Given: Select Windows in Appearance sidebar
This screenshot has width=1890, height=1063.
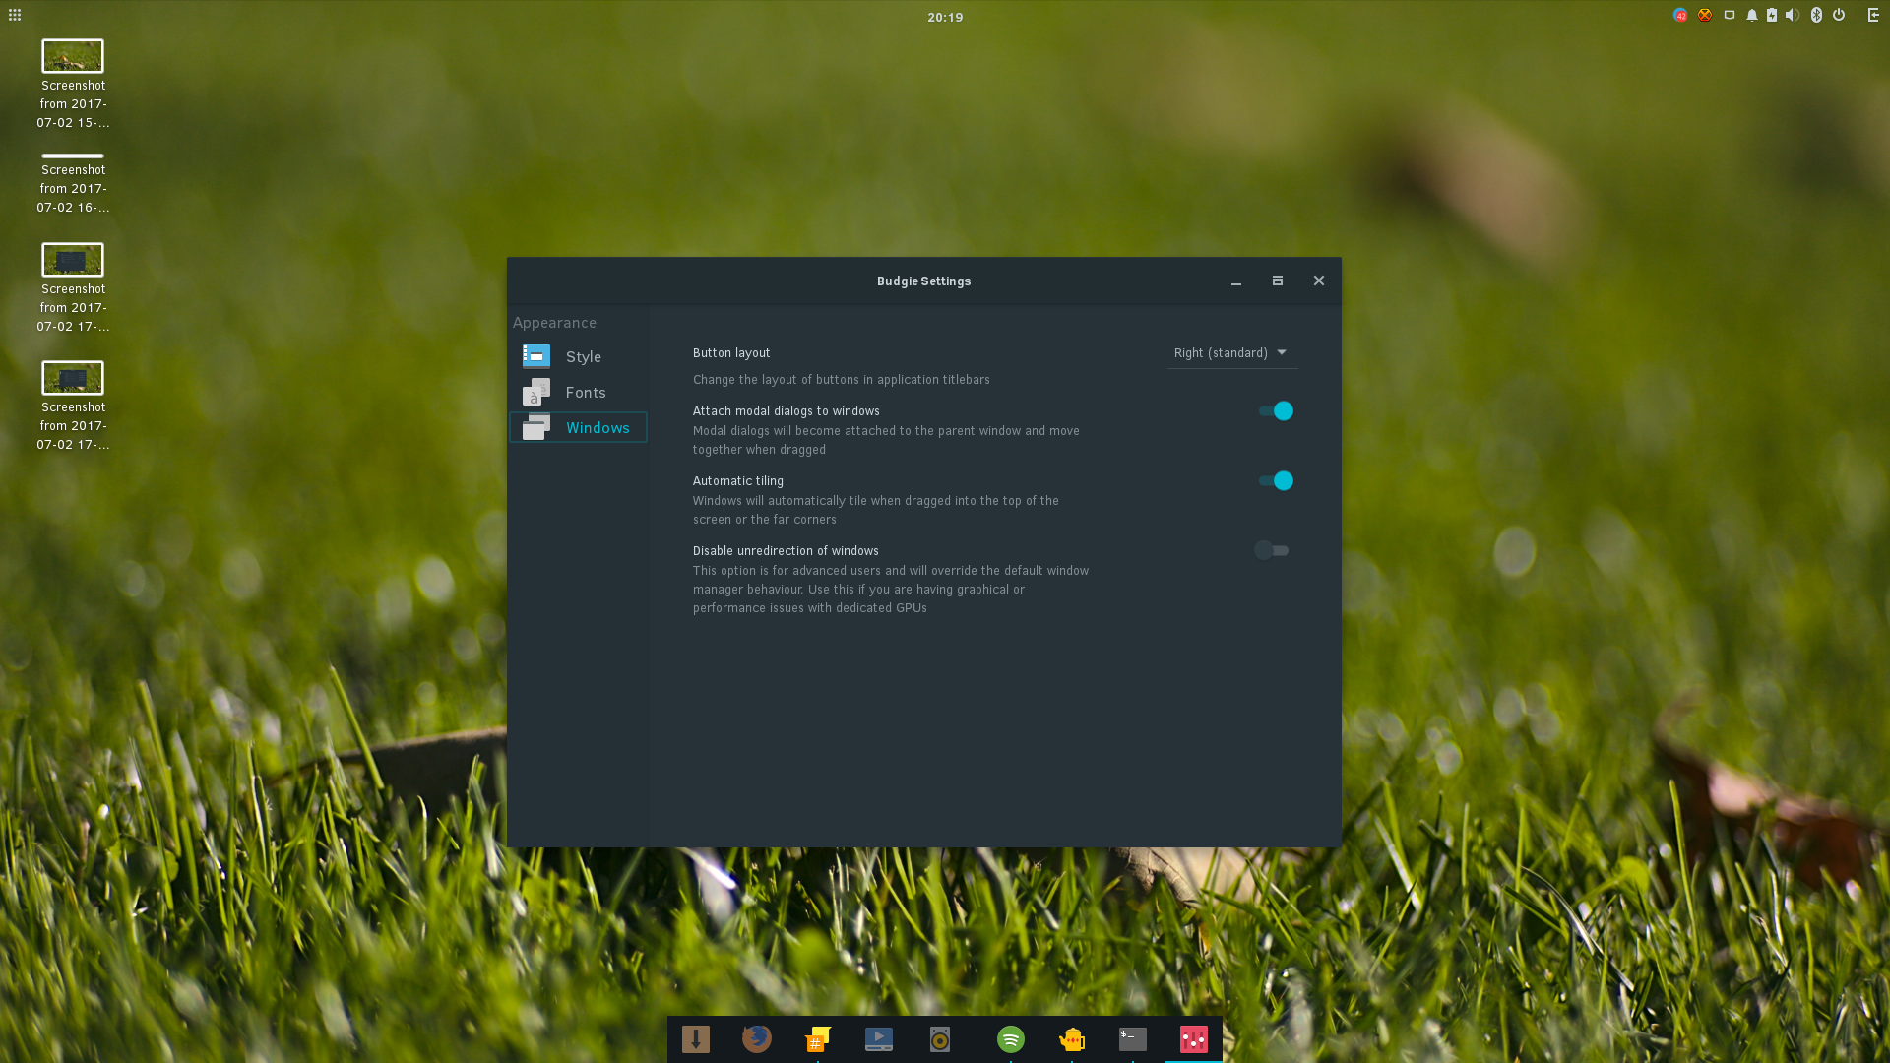Looking at the screenshot, I should [x=578, y=427].
